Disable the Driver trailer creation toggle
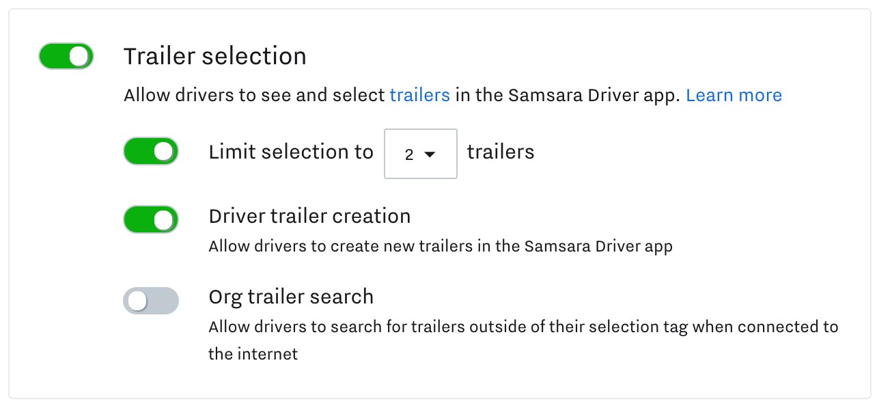Viewport: 877px width, 406px height. 151,219
